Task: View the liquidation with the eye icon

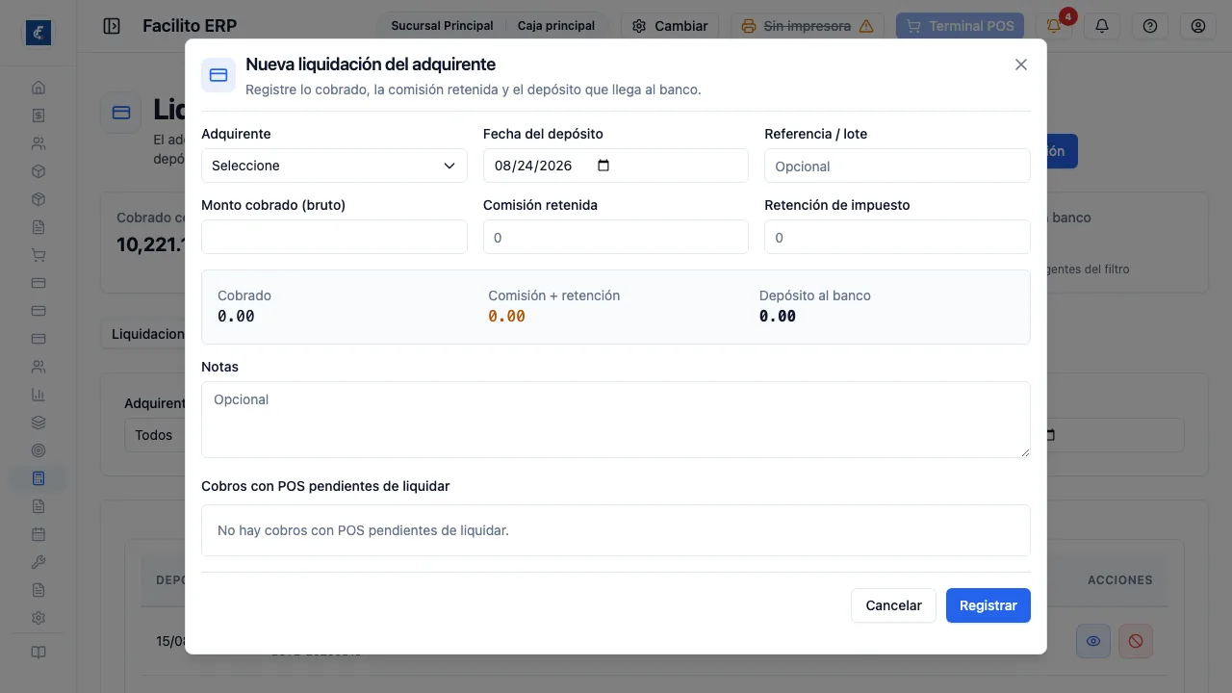Action: point(1093,641)
